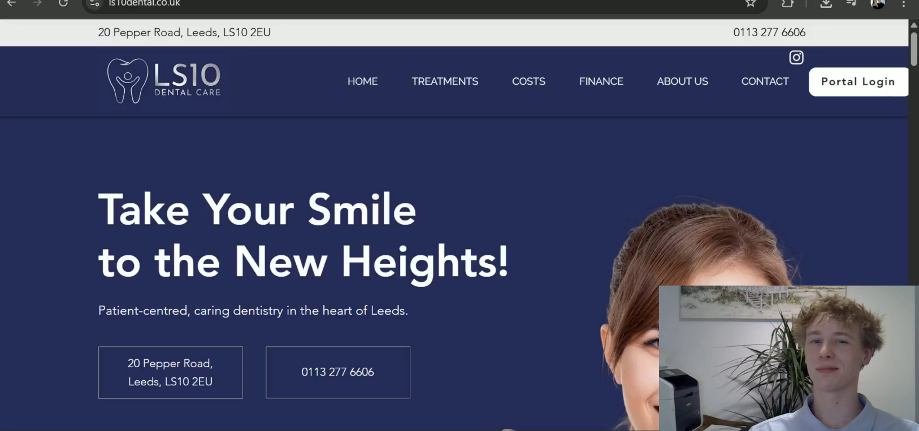Viewport: 919px width, 431px height.
Task: Open the FINANCE nav link
Action: click(x=601, y=81)
